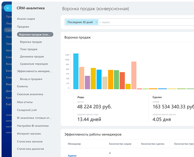Open 'BI-аналитика: готовые от...' section
Image resolution: width=194 pixels, height=157 pixels.
(34, 118)
